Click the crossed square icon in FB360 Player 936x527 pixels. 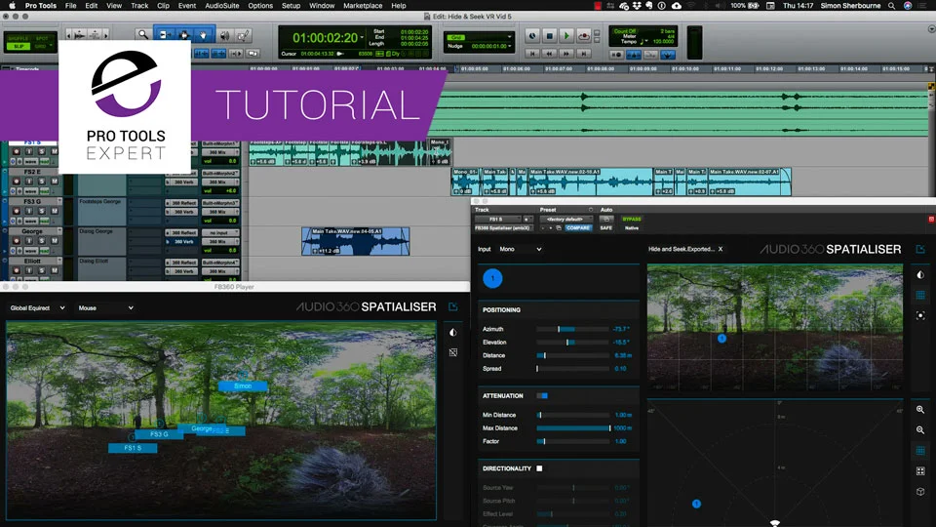click(453, 352)
